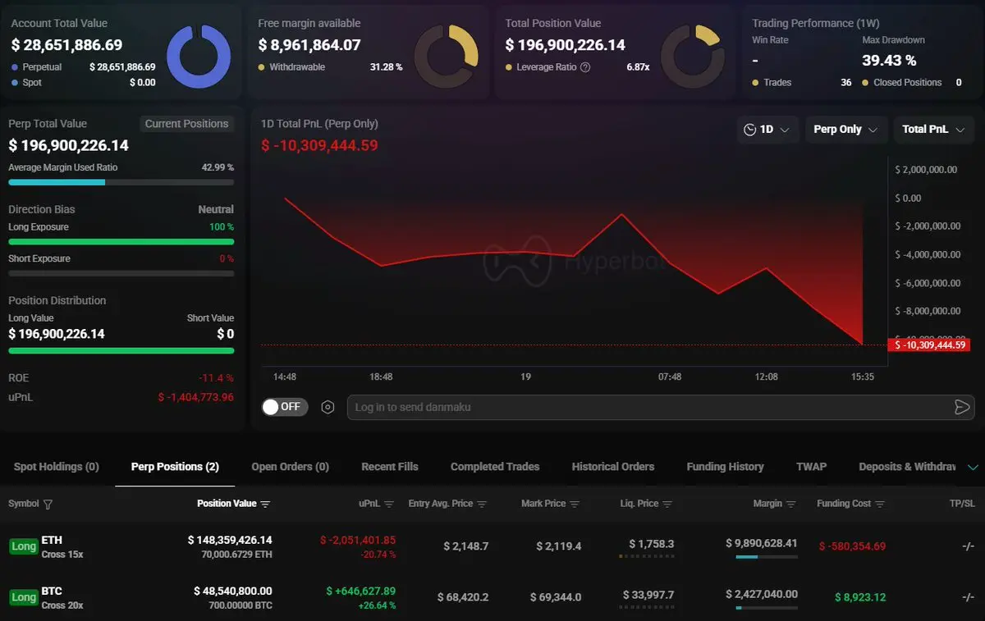Click the ETH liquidation distance dots indicator
Viewport: 985px width, 621px height.
(x=646, y=557)
